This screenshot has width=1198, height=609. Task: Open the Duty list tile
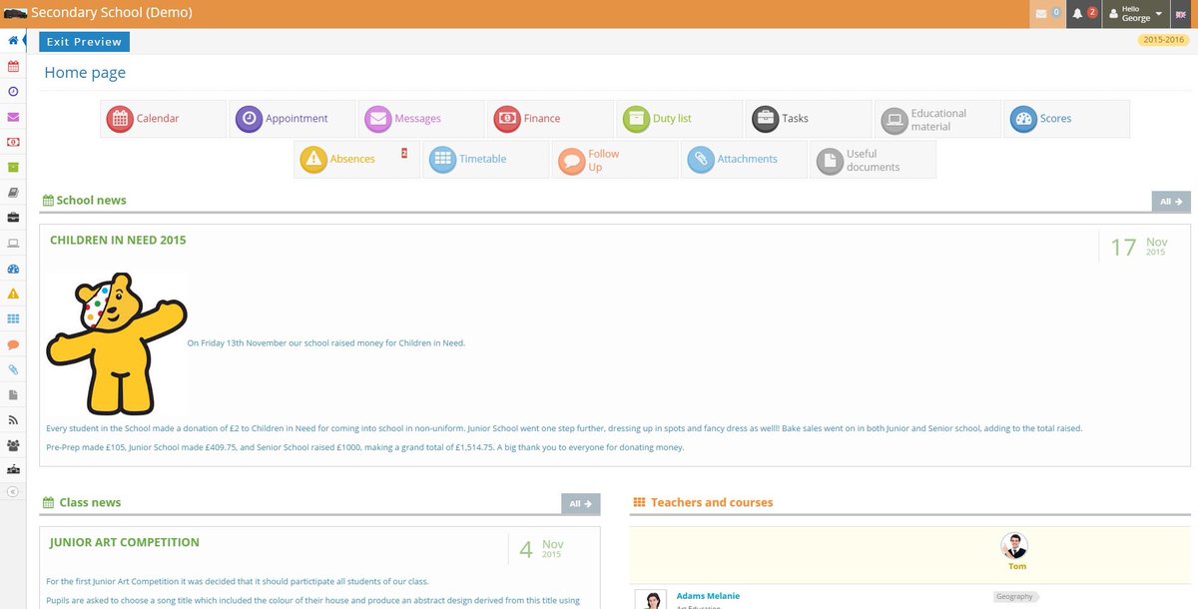[679, 119]
